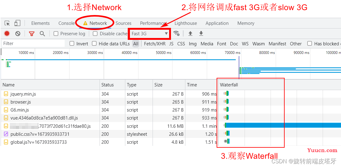Click the script icon beside G6.min.js
Screen dimensions: 341x167
pyautogui.click(x=6, y=110)
